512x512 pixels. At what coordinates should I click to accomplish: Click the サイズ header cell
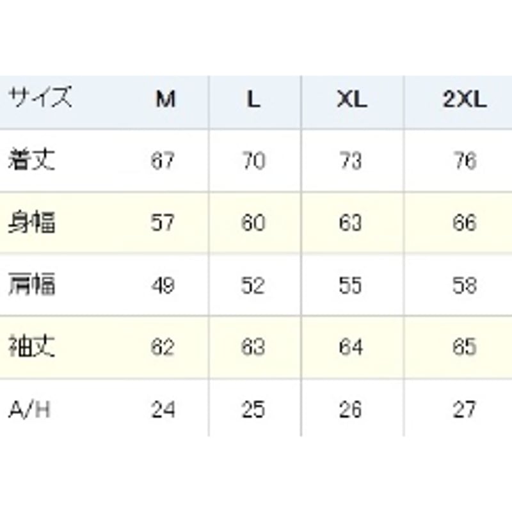click(x=40, y=99)
